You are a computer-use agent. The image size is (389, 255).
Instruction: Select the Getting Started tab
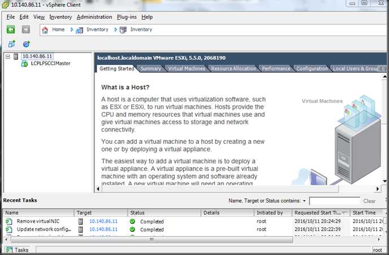(x=117, y=69)
